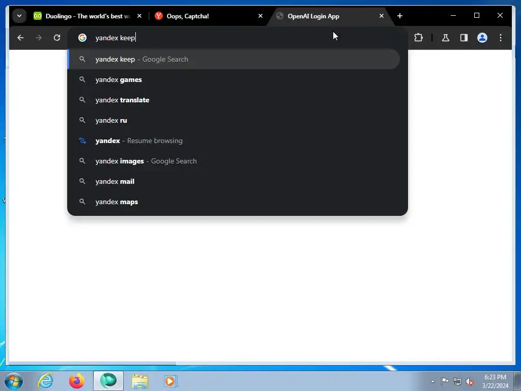Screen dimensions: 521x391
Task: Open the Chrome three-dot menu
Action: 501,38
